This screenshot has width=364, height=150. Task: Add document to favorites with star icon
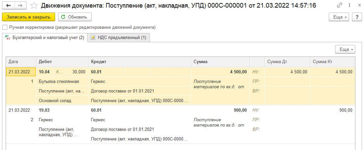pyautogui.click(x=34, y=6)
